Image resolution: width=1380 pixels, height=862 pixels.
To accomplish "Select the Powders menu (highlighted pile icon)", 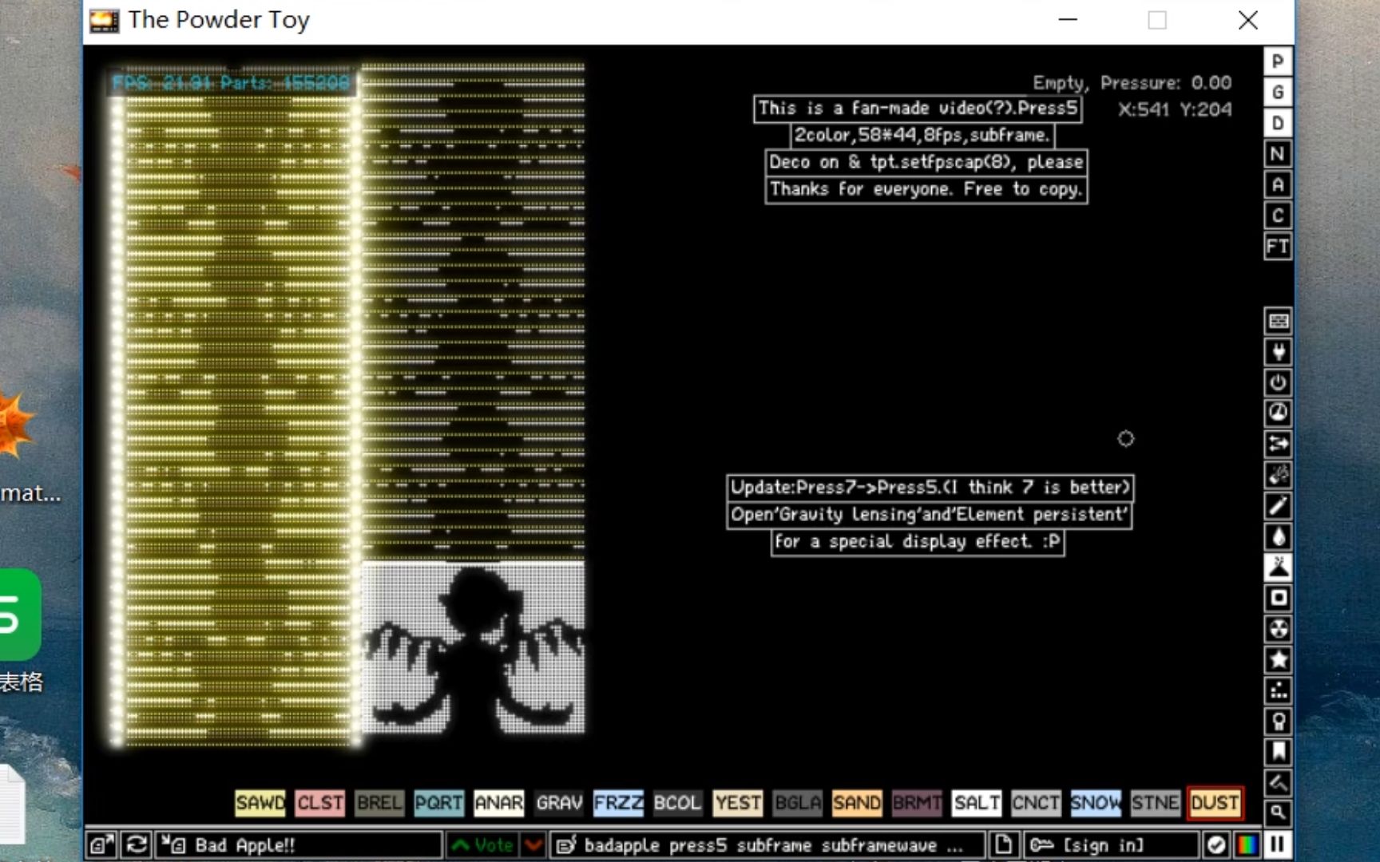I will click(1279, 567).
